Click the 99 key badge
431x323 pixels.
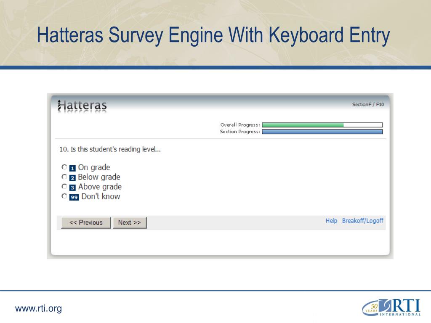tap(74, 197)
